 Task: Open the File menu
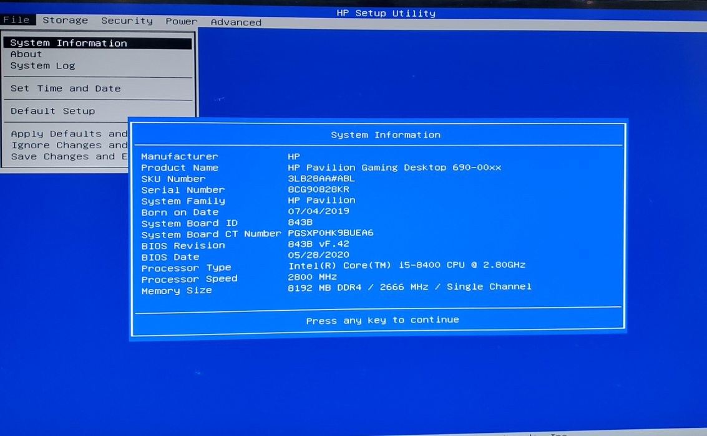pos(17,20)
